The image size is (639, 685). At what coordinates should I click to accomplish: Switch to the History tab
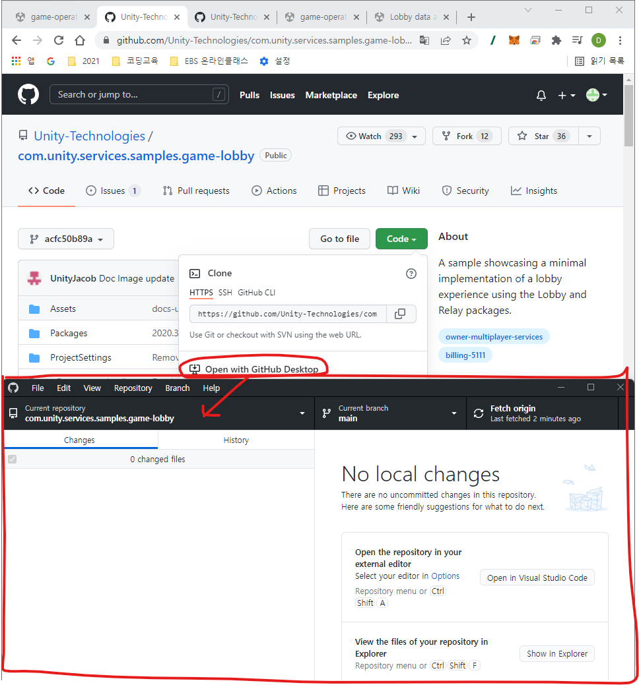pos(236,440)
